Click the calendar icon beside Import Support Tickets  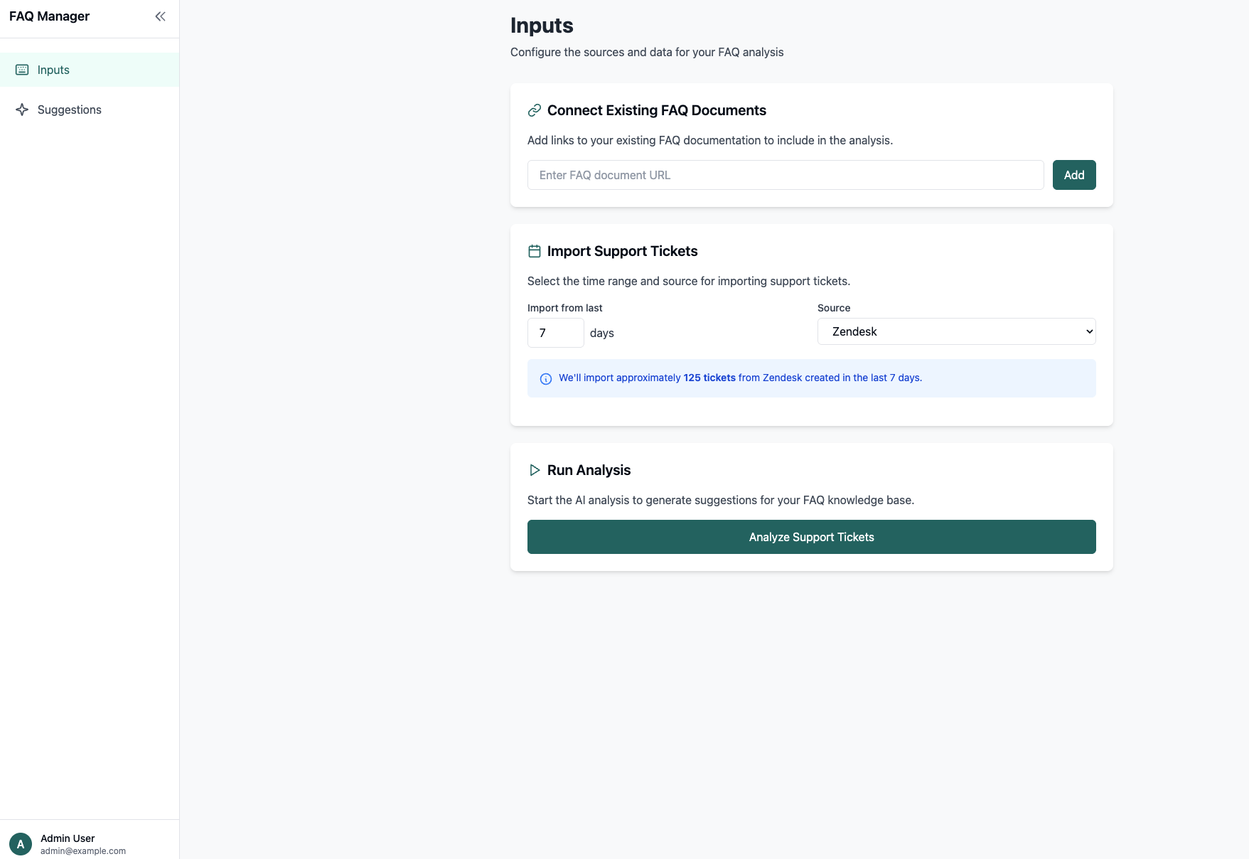(535, 251)
